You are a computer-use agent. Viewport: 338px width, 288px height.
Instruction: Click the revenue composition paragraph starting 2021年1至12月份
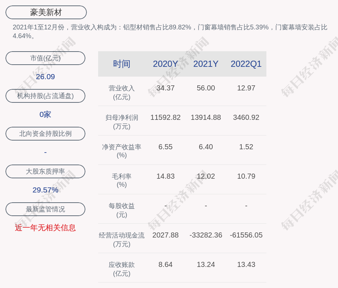coord(170,32)
